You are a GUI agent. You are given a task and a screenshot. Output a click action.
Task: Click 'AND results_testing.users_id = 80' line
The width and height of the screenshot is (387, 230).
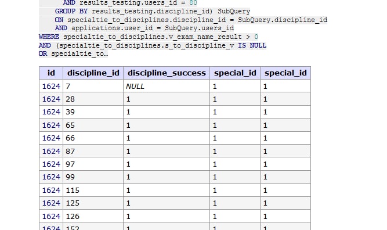(x=130, y=3)
